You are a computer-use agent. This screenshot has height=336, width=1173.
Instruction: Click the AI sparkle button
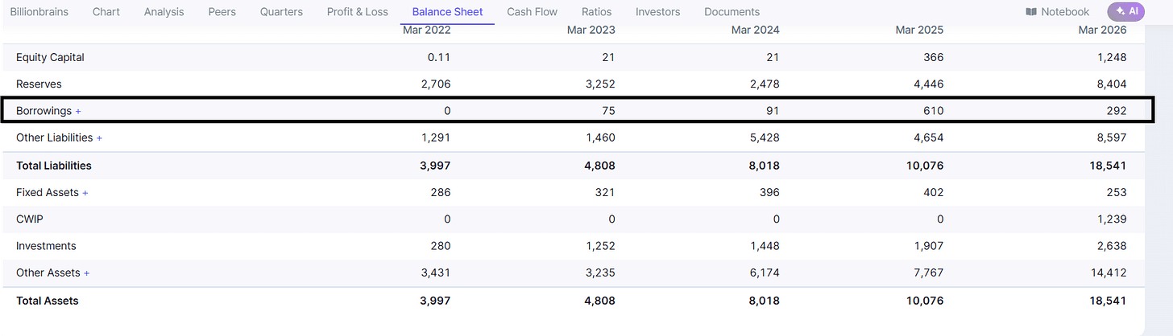tap(1125, 11)
